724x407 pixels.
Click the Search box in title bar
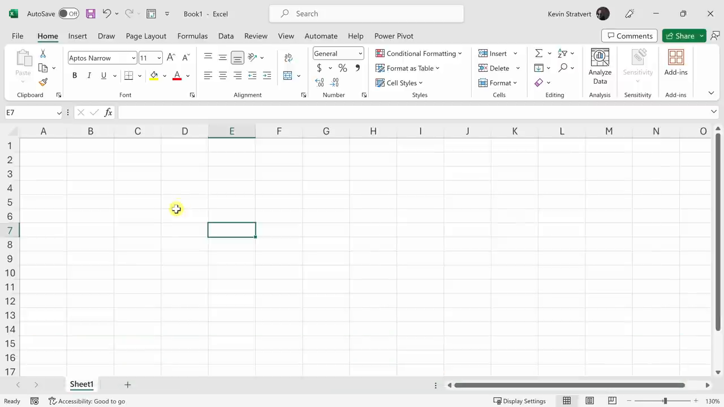pos(367,14)
